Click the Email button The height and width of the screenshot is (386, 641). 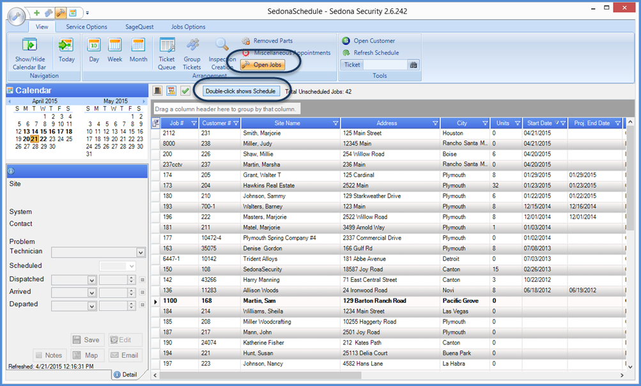[x=125, y=355]
